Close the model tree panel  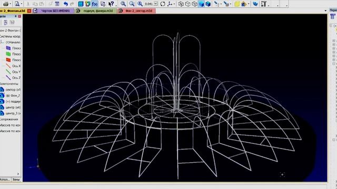click(19, 16)
